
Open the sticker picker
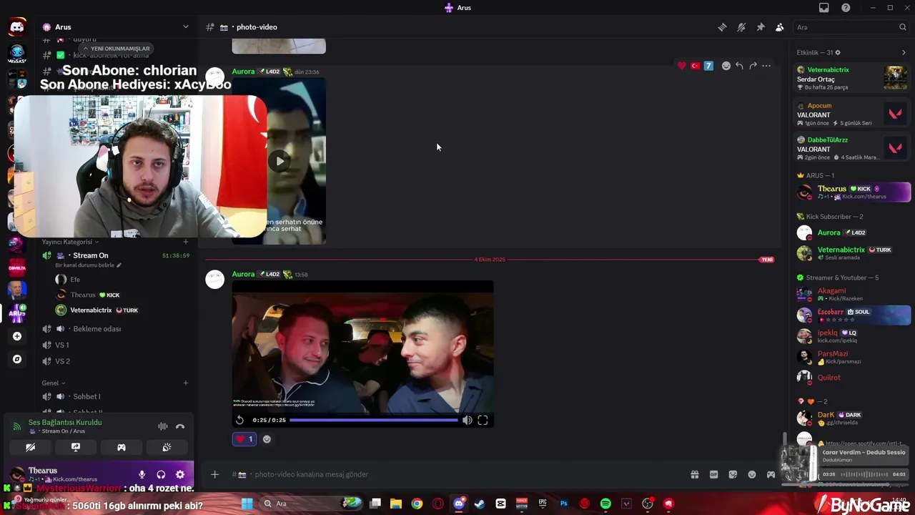733,474
